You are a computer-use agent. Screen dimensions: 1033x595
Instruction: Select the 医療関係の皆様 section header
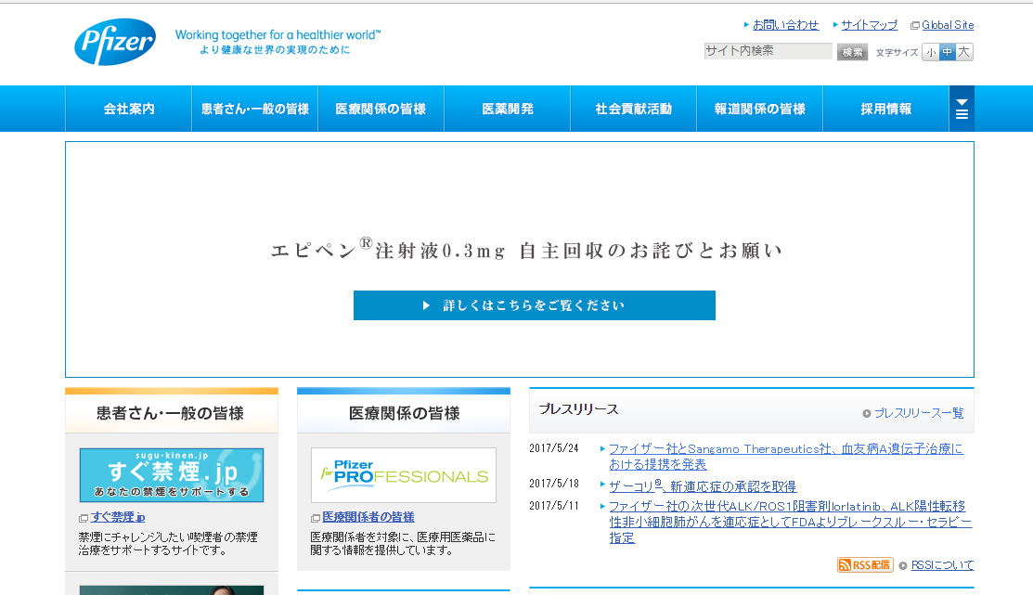pos(404,413)
